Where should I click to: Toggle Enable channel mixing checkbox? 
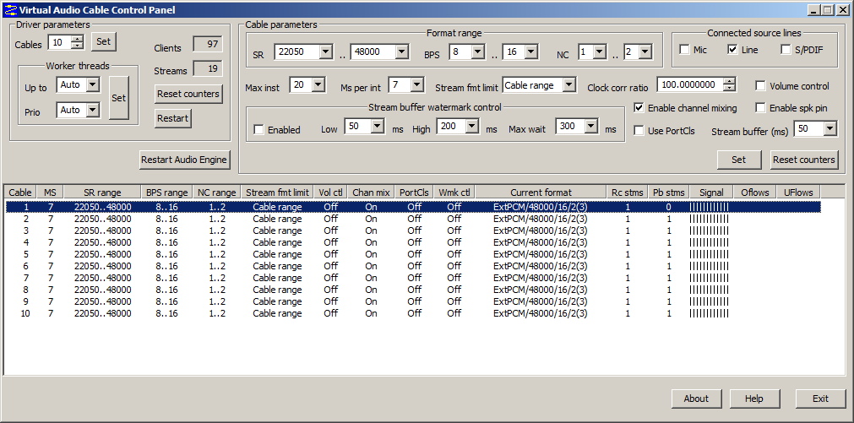[x=639, y=108]
